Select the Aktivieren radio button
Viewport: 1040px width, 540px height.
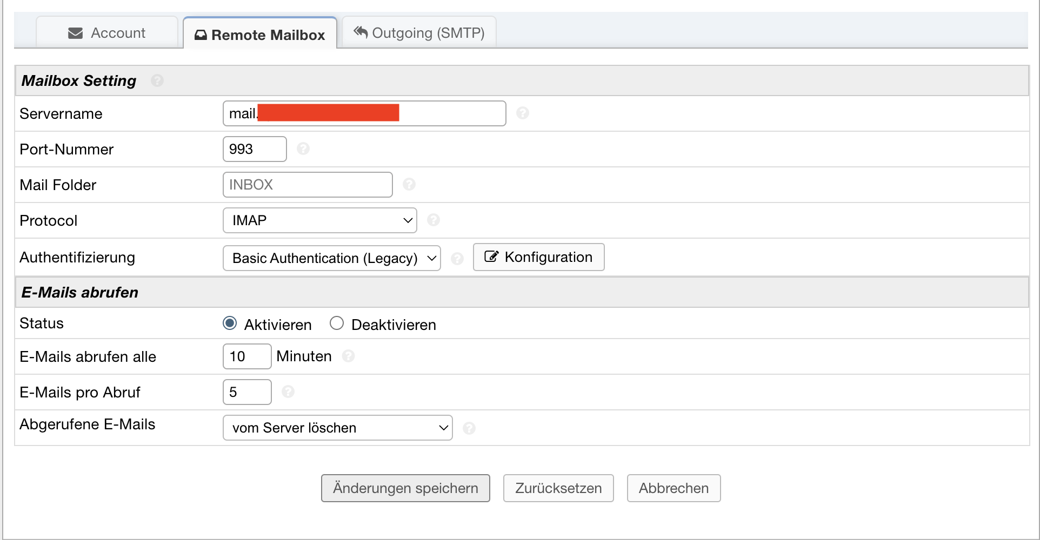click(x=230, y=323)
